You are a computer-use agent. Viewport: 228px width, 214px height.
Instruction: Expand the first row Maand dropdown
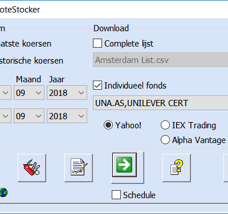[x=29, y=93]
